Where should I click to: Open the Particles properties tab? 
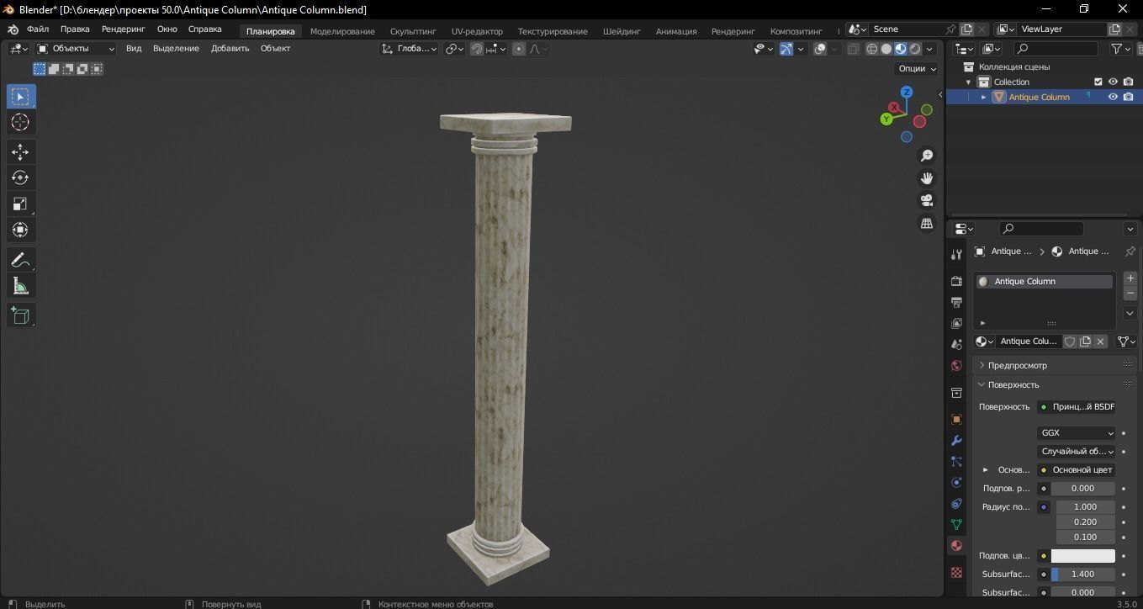pos(956,461)
